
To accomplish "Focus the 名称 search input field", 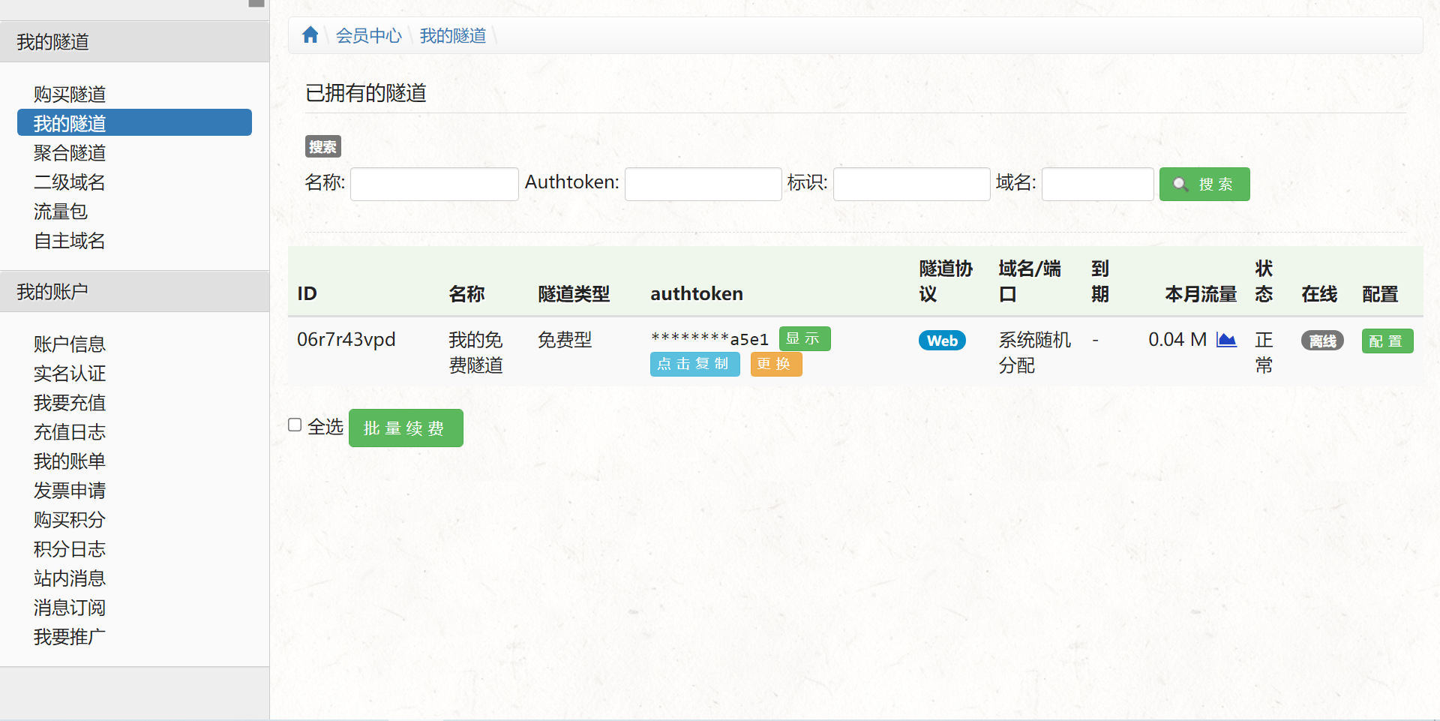I will pyautogui.click(x=434, y=184).
